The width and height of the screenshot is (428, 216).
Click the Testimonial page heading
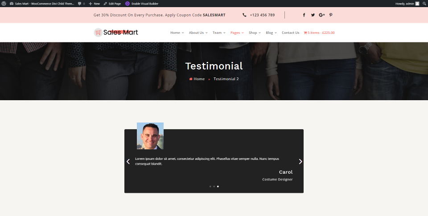coord(214,66)
